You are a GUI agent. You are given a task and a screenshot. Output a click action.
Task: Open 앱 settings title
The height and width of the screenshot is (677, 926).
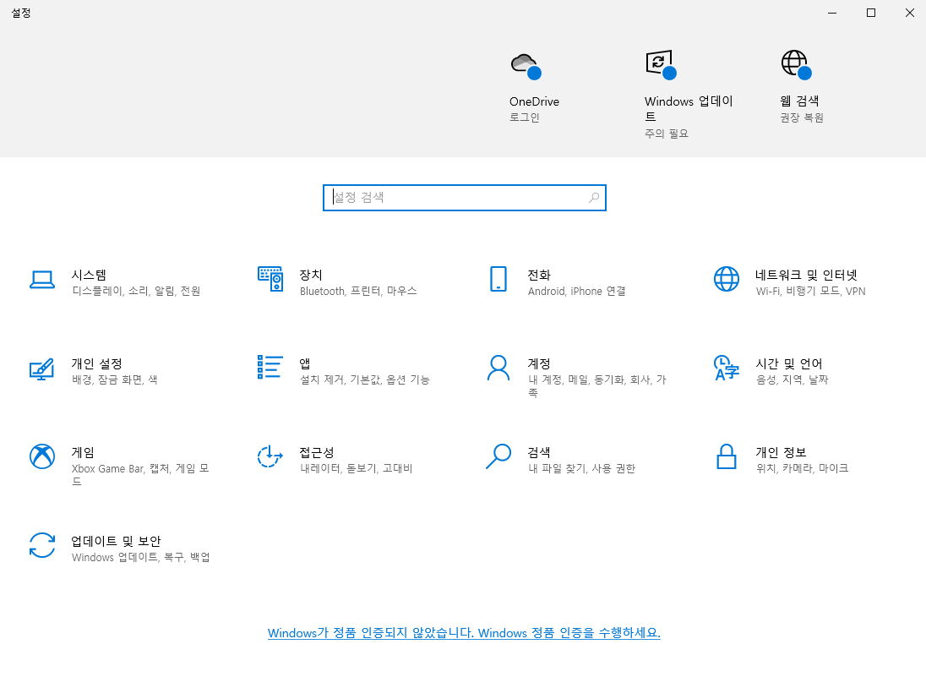coord(305,363)
